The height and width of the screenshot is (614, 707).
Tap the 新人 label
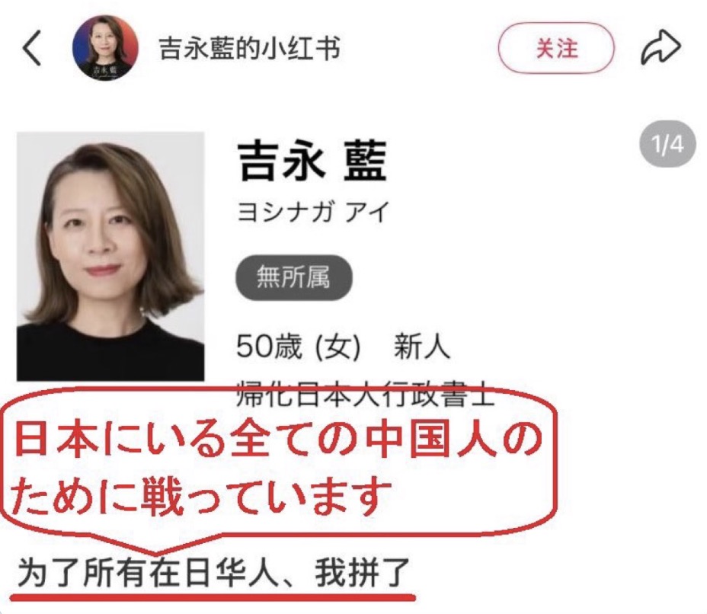point(421,347)
